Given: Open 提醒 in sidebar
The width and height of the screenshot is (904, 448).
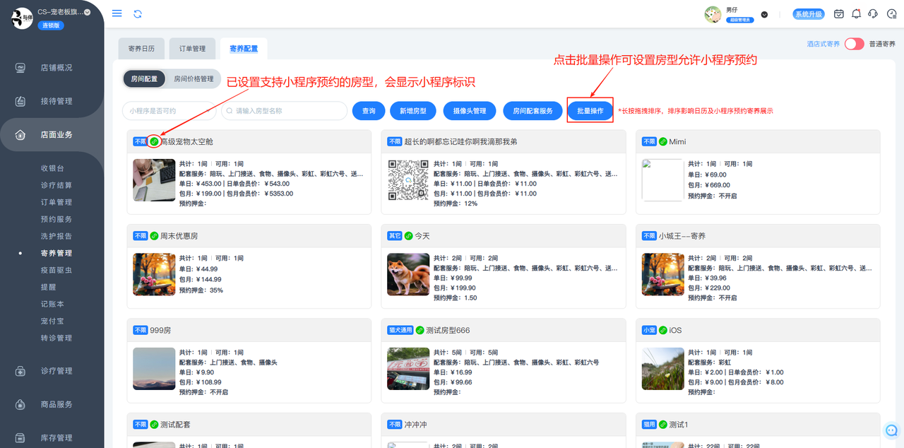Looking at the screenshot, I should click(48, 287).
